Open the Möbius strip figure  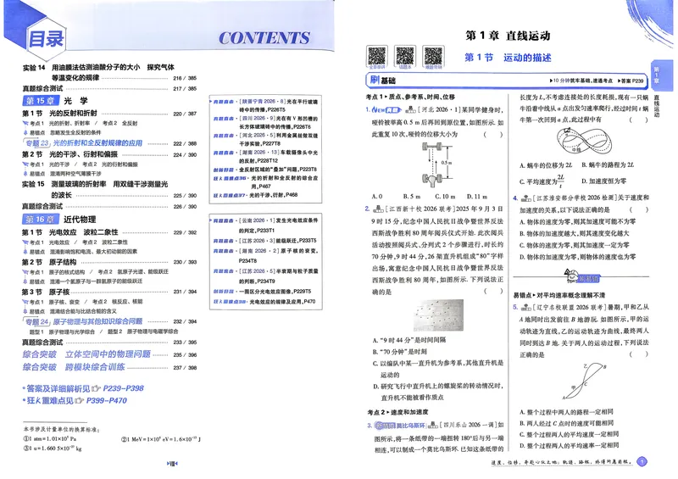point(584,141)
